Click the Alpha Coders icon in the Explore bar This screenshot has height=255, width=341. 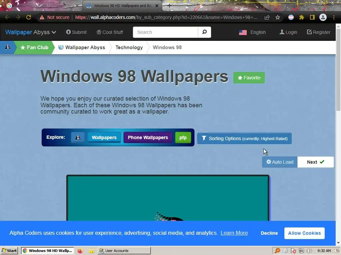tap(78, 137)
